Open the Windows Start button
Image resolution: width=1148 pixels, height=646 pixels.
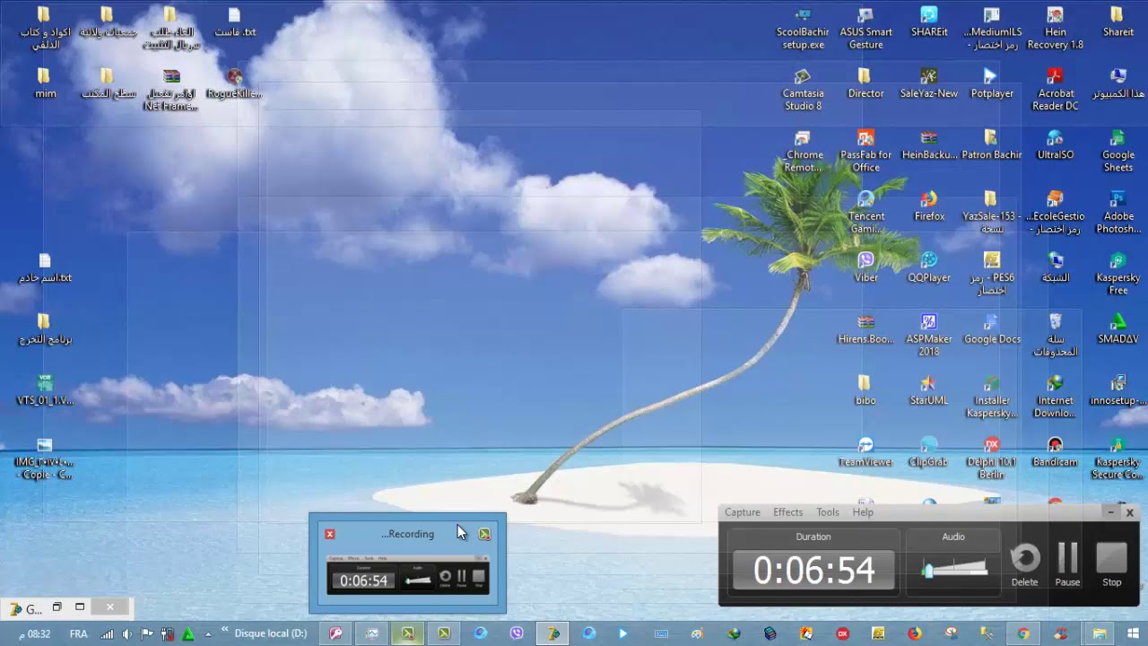[1133, 633]
